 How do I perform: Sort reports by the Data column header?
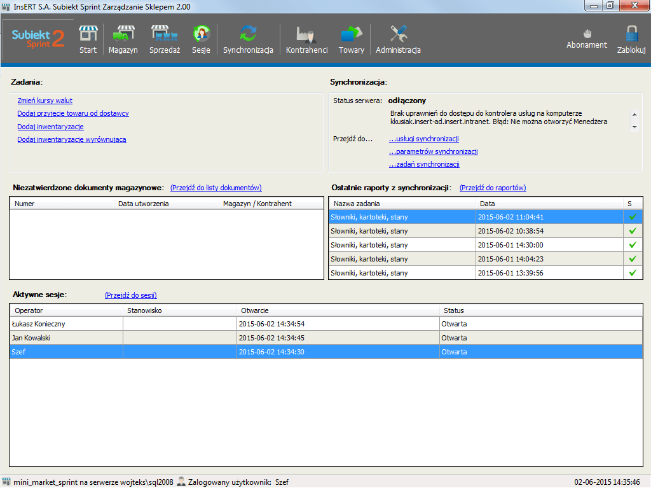[x=549, y=204]
